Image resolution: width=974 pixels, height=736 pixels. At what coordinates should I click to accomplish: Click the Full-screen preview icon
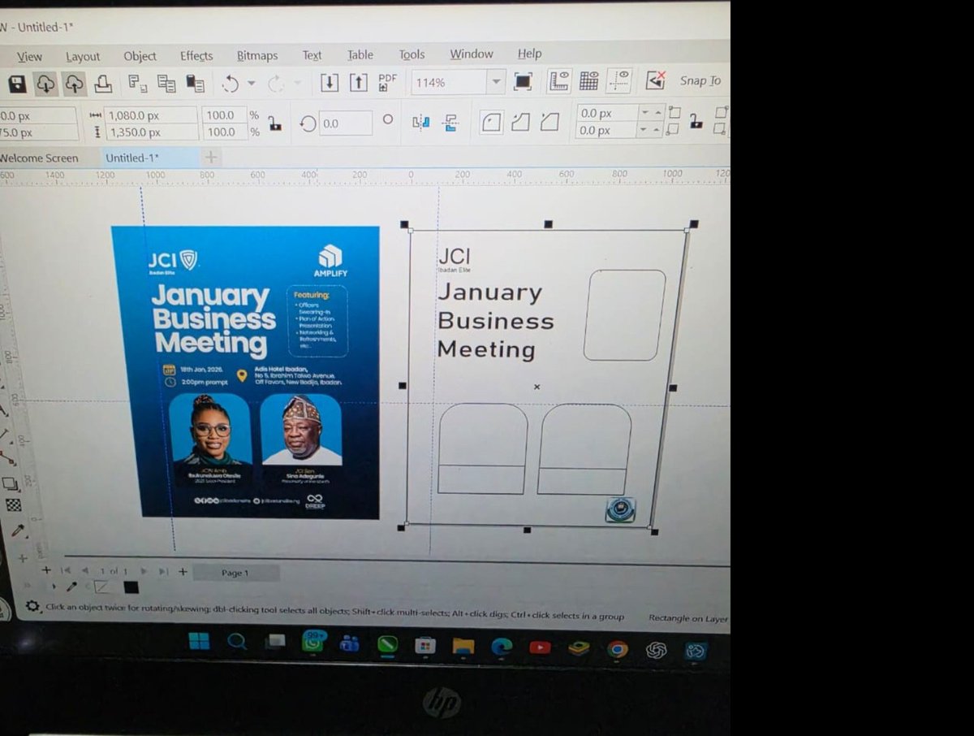point(523,81)
